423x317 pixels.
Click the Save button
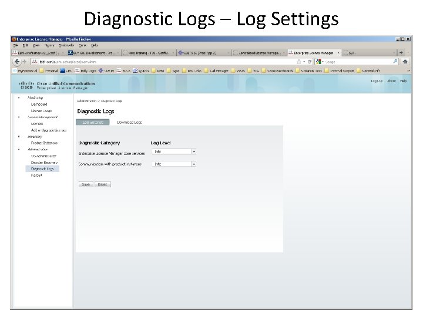[86, 184]
